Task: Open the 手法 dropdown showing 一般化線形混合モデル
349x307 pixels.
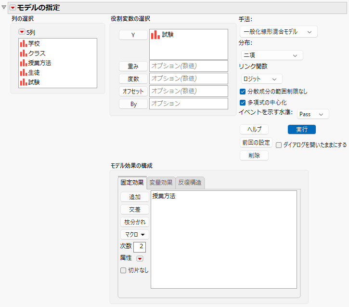Action: (278, 32)
